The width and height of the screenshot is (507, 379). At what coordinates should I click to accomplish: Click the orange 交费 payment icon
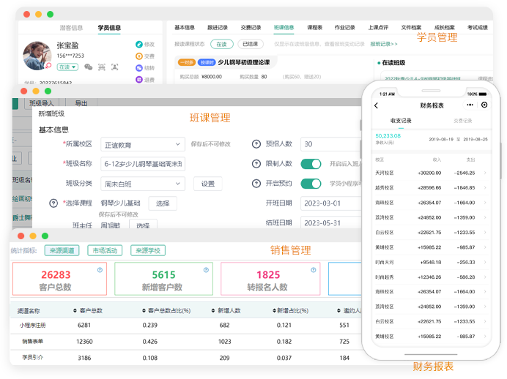tap(139, 56)
